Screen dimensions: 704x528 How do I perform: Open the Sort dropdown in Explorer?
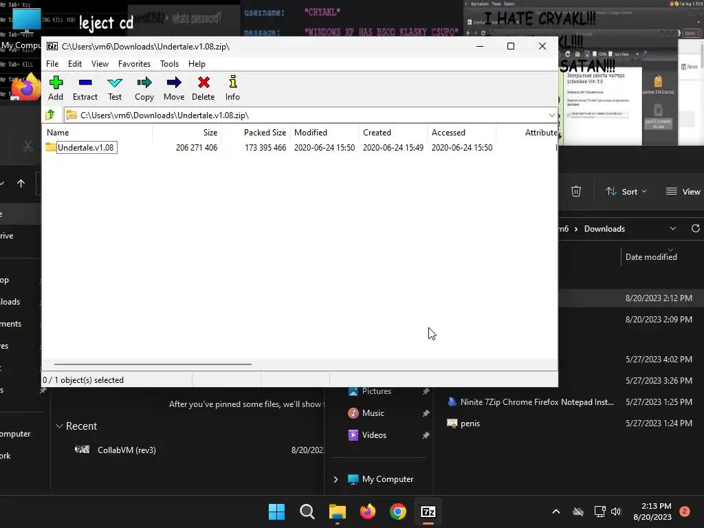(626, 192)
